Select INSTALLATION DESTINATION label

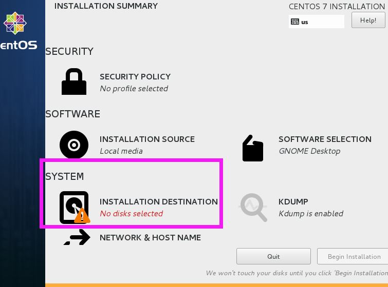click(159, 202)
